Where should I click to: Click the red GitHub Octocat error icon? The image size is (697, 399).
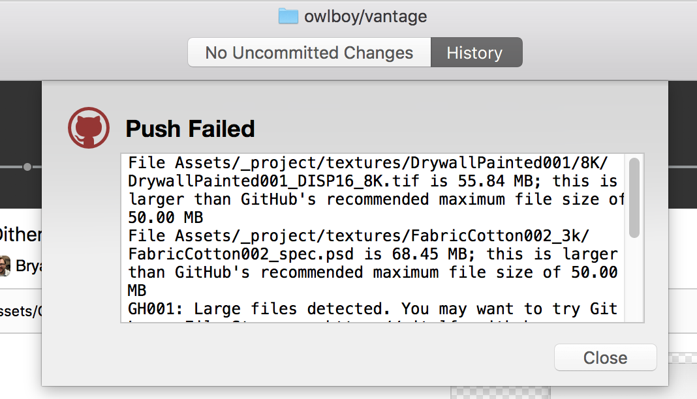coord(89,128)
